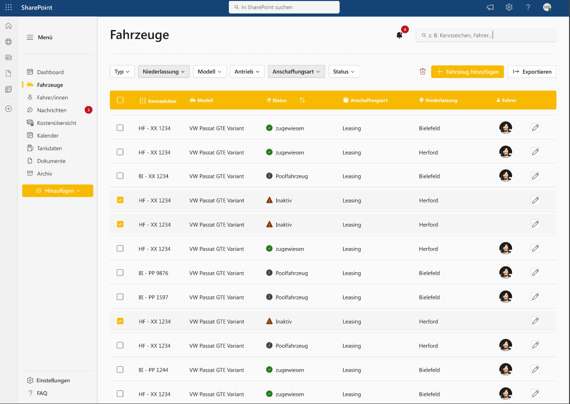Click the settings gear in the top bar

click(x=509, y=7)
